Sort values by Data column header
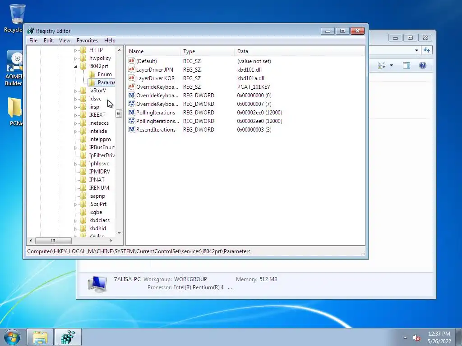The height and width of the screenshot is (346, 462). click(x=300, y=51)
